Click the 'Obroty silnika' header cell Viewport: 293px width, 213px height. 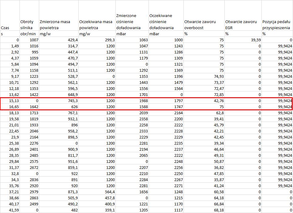click(x=29, y=15)
